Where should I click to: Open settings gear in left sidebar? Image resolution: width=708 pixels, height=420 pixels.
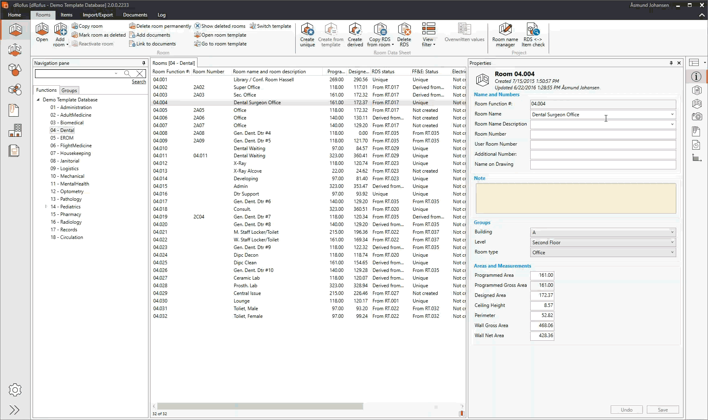[15, 390]
